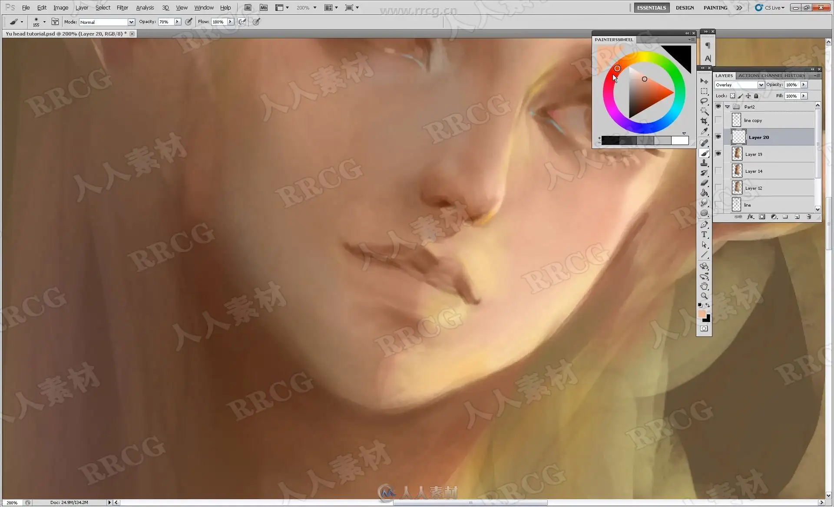This screenshot has width=834, height=507.
Task: Select the Type tool
Action: 704,234
